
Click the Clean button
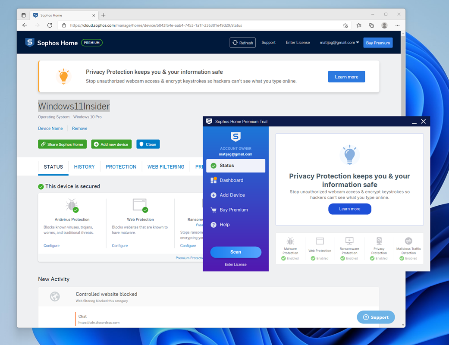148,144
